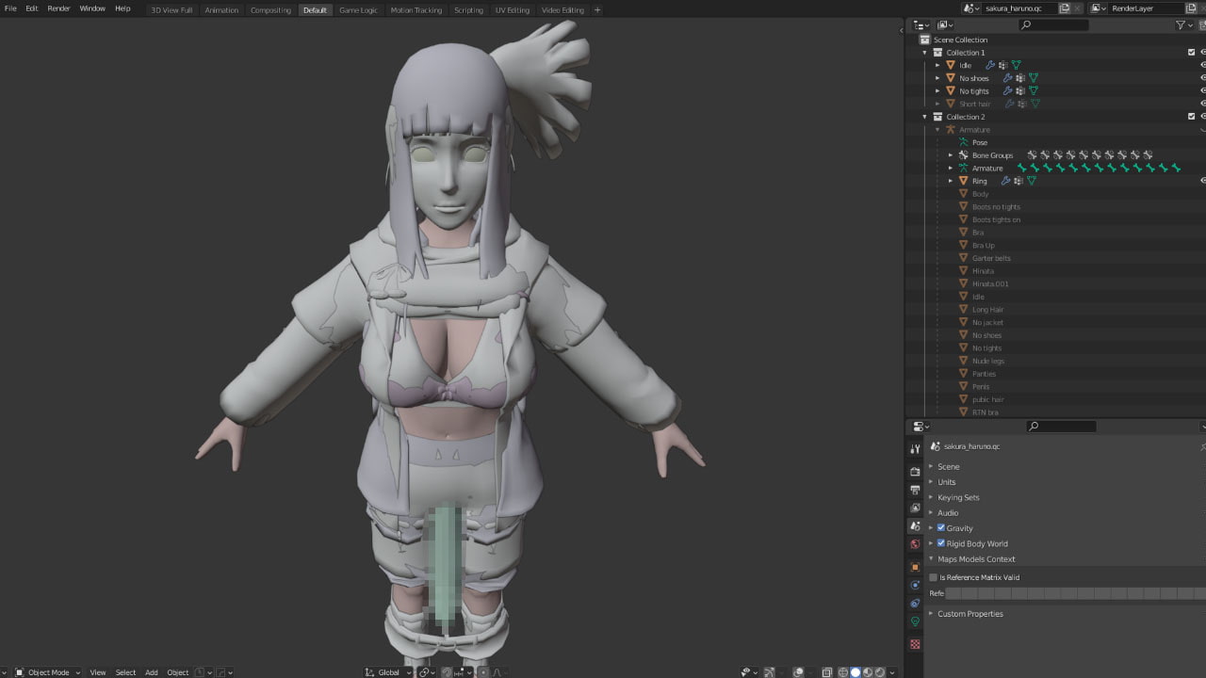1206x678 pixels.
Task: Select wireframe viewport shading mode
Action: (x=843, y=672)
